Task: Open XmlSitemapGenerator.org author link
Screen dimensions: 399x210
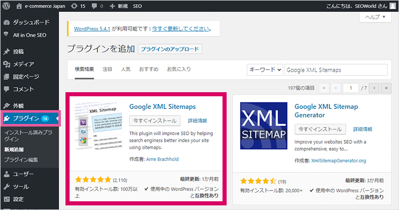Action: tap(339, 161)
